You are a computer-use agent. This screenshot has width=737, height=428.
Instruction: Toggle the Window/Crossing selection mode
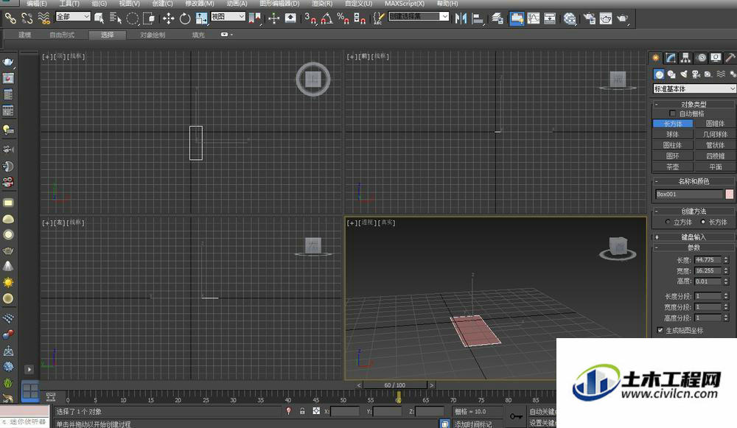pyautogui.click(x=149, y=18)
